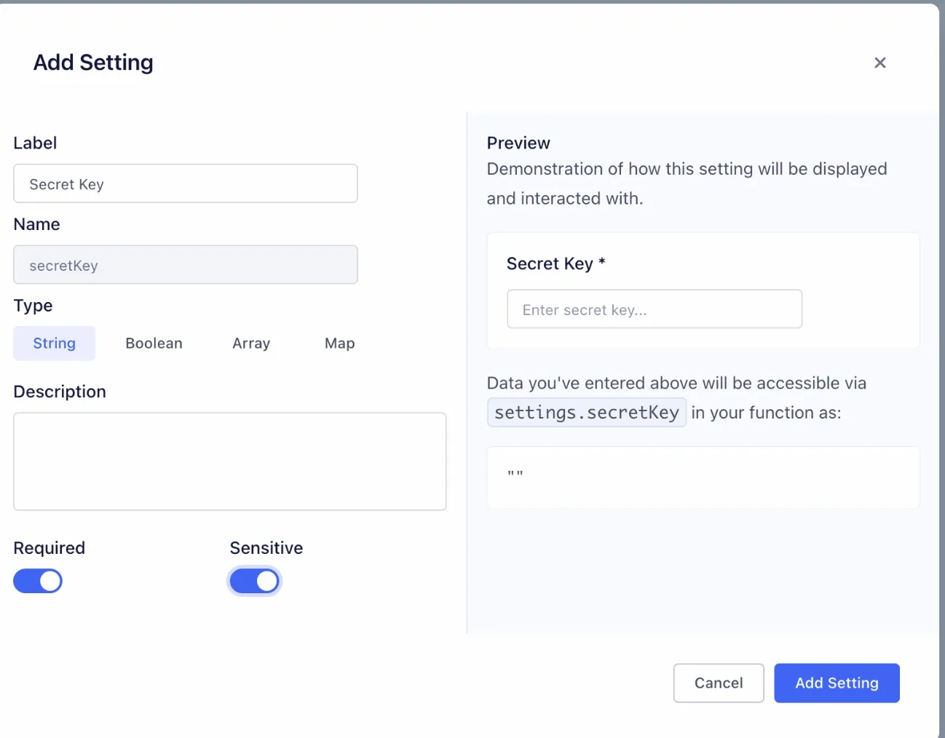Image resolution: width=945 pixels, height=738 pixels.
Task: Click the disabled Name field secretKey
Action: (186, 265)
